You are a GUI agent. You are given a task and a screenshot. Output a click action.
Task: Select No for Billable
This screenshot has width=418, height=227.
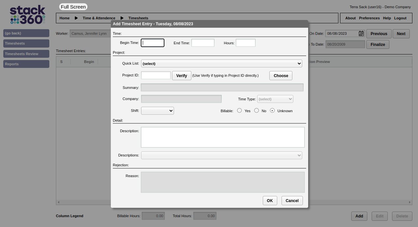pyautogui.click(x=257, y=111)
